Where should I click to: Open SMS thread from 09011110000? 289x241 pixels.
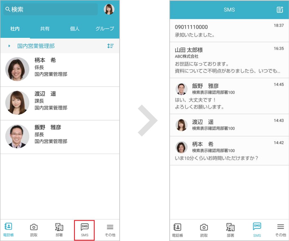point(229,30)
